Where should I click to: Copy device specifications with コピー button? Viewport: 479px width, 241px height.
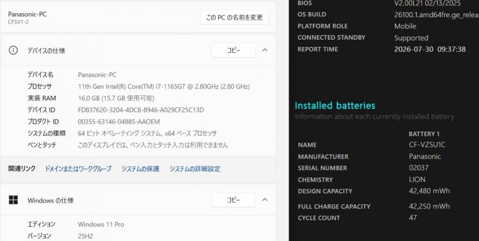pos(233,50)
